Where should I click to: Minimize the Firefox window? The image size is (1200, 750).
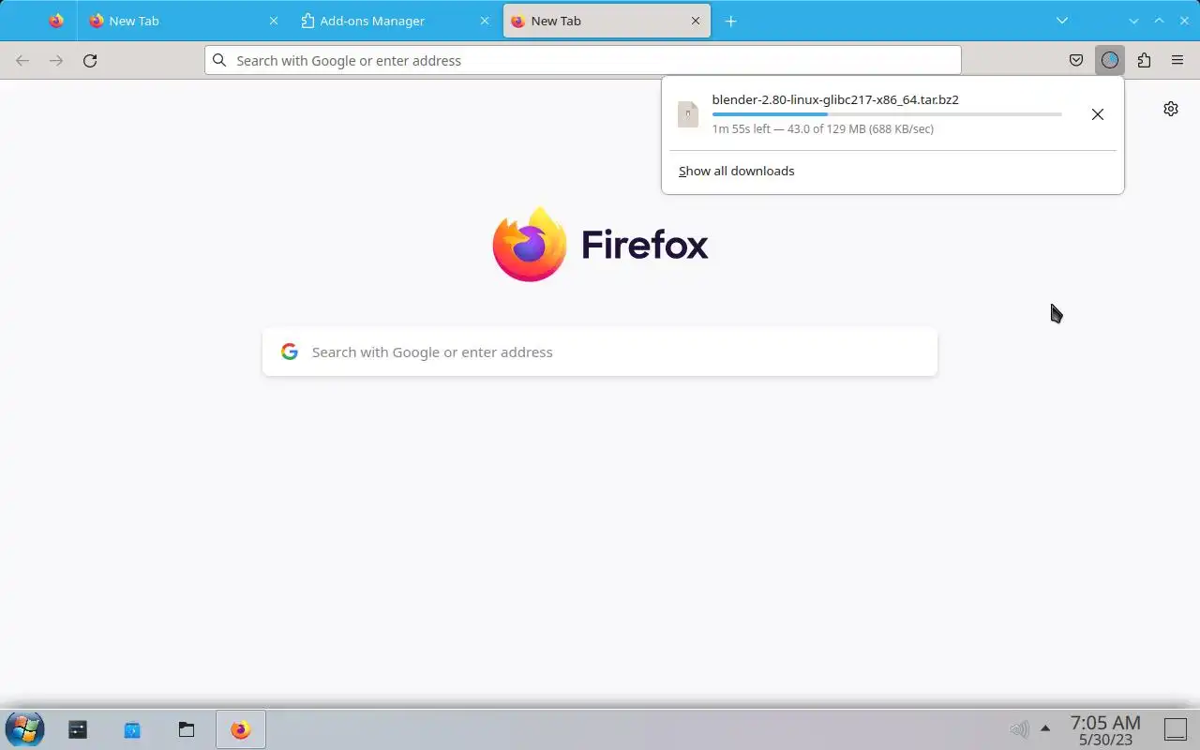pos(1133,21)
